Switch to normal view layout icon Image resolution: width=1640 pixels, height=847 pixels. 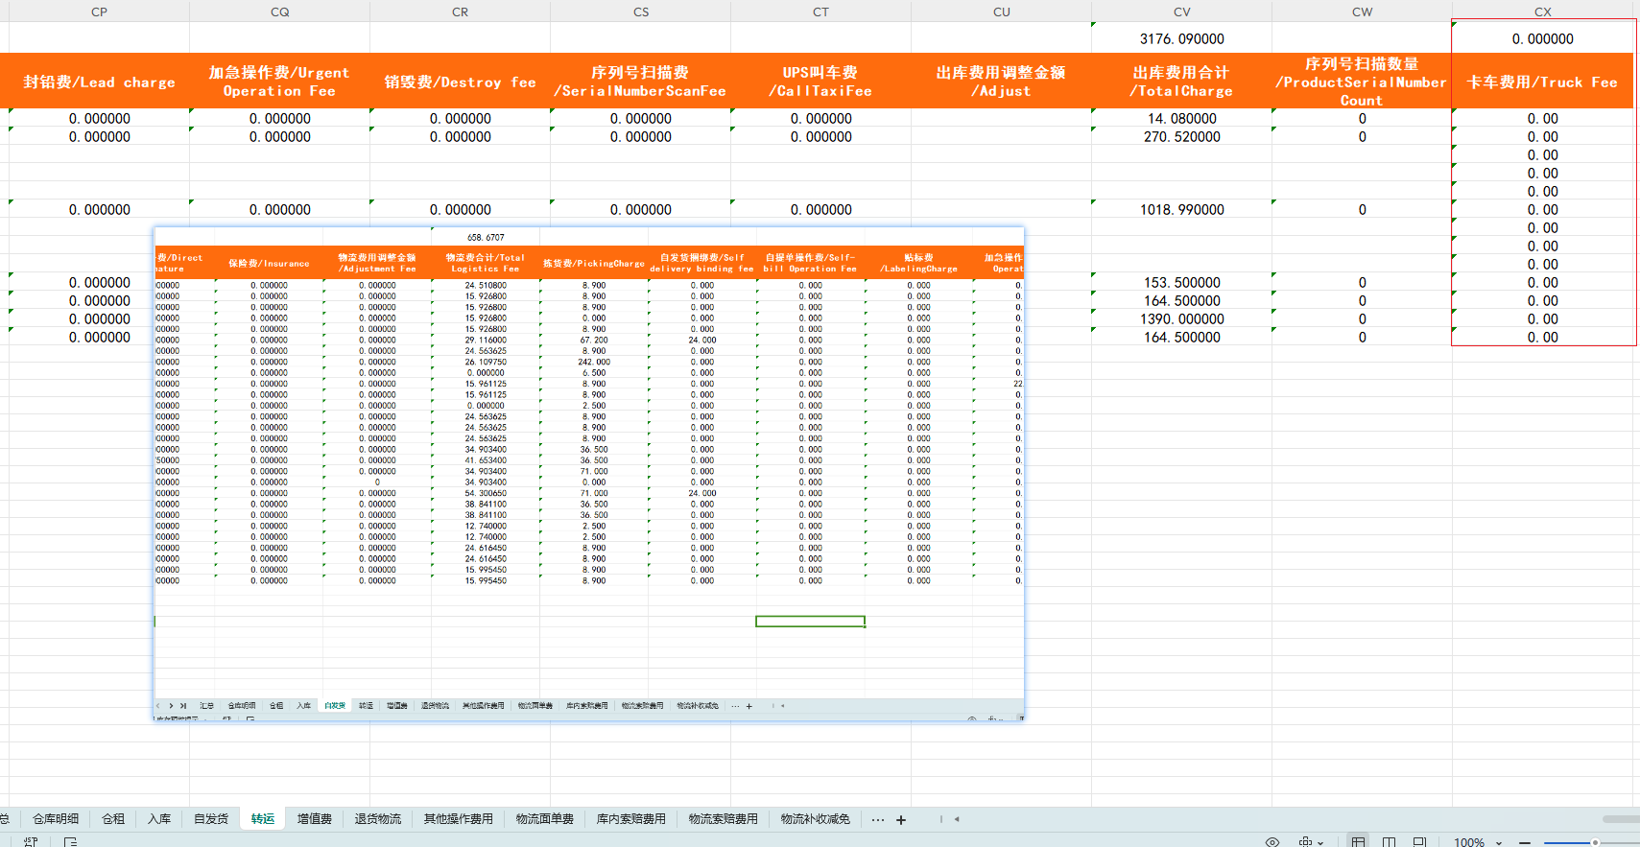click(1358, 841)
